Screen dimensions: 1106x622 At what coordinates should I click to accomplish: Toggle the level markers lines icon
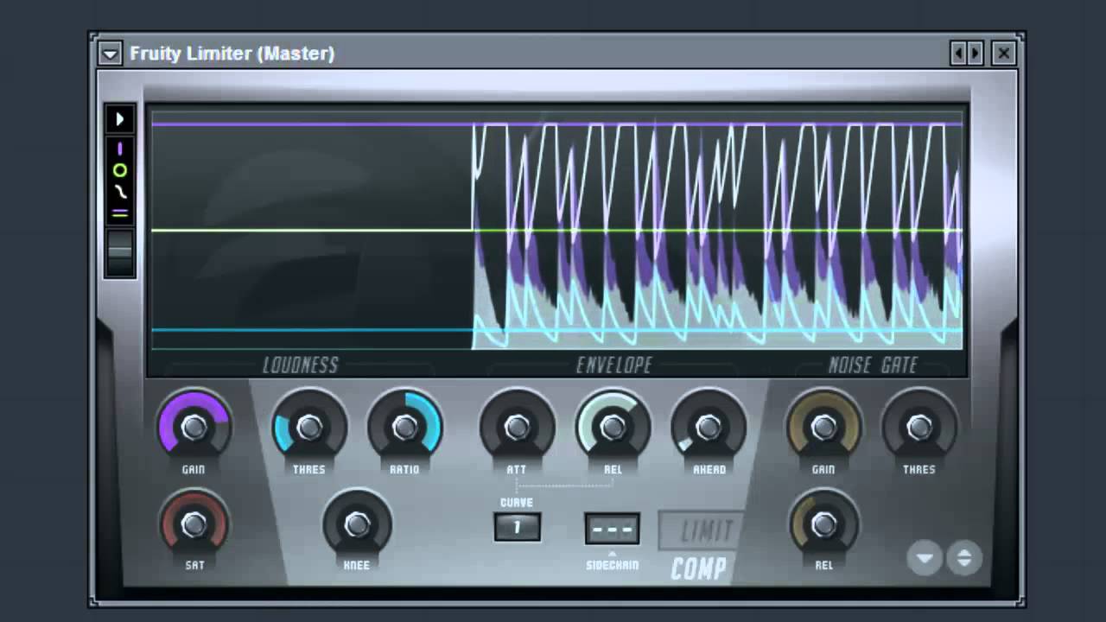coord(120,212)
